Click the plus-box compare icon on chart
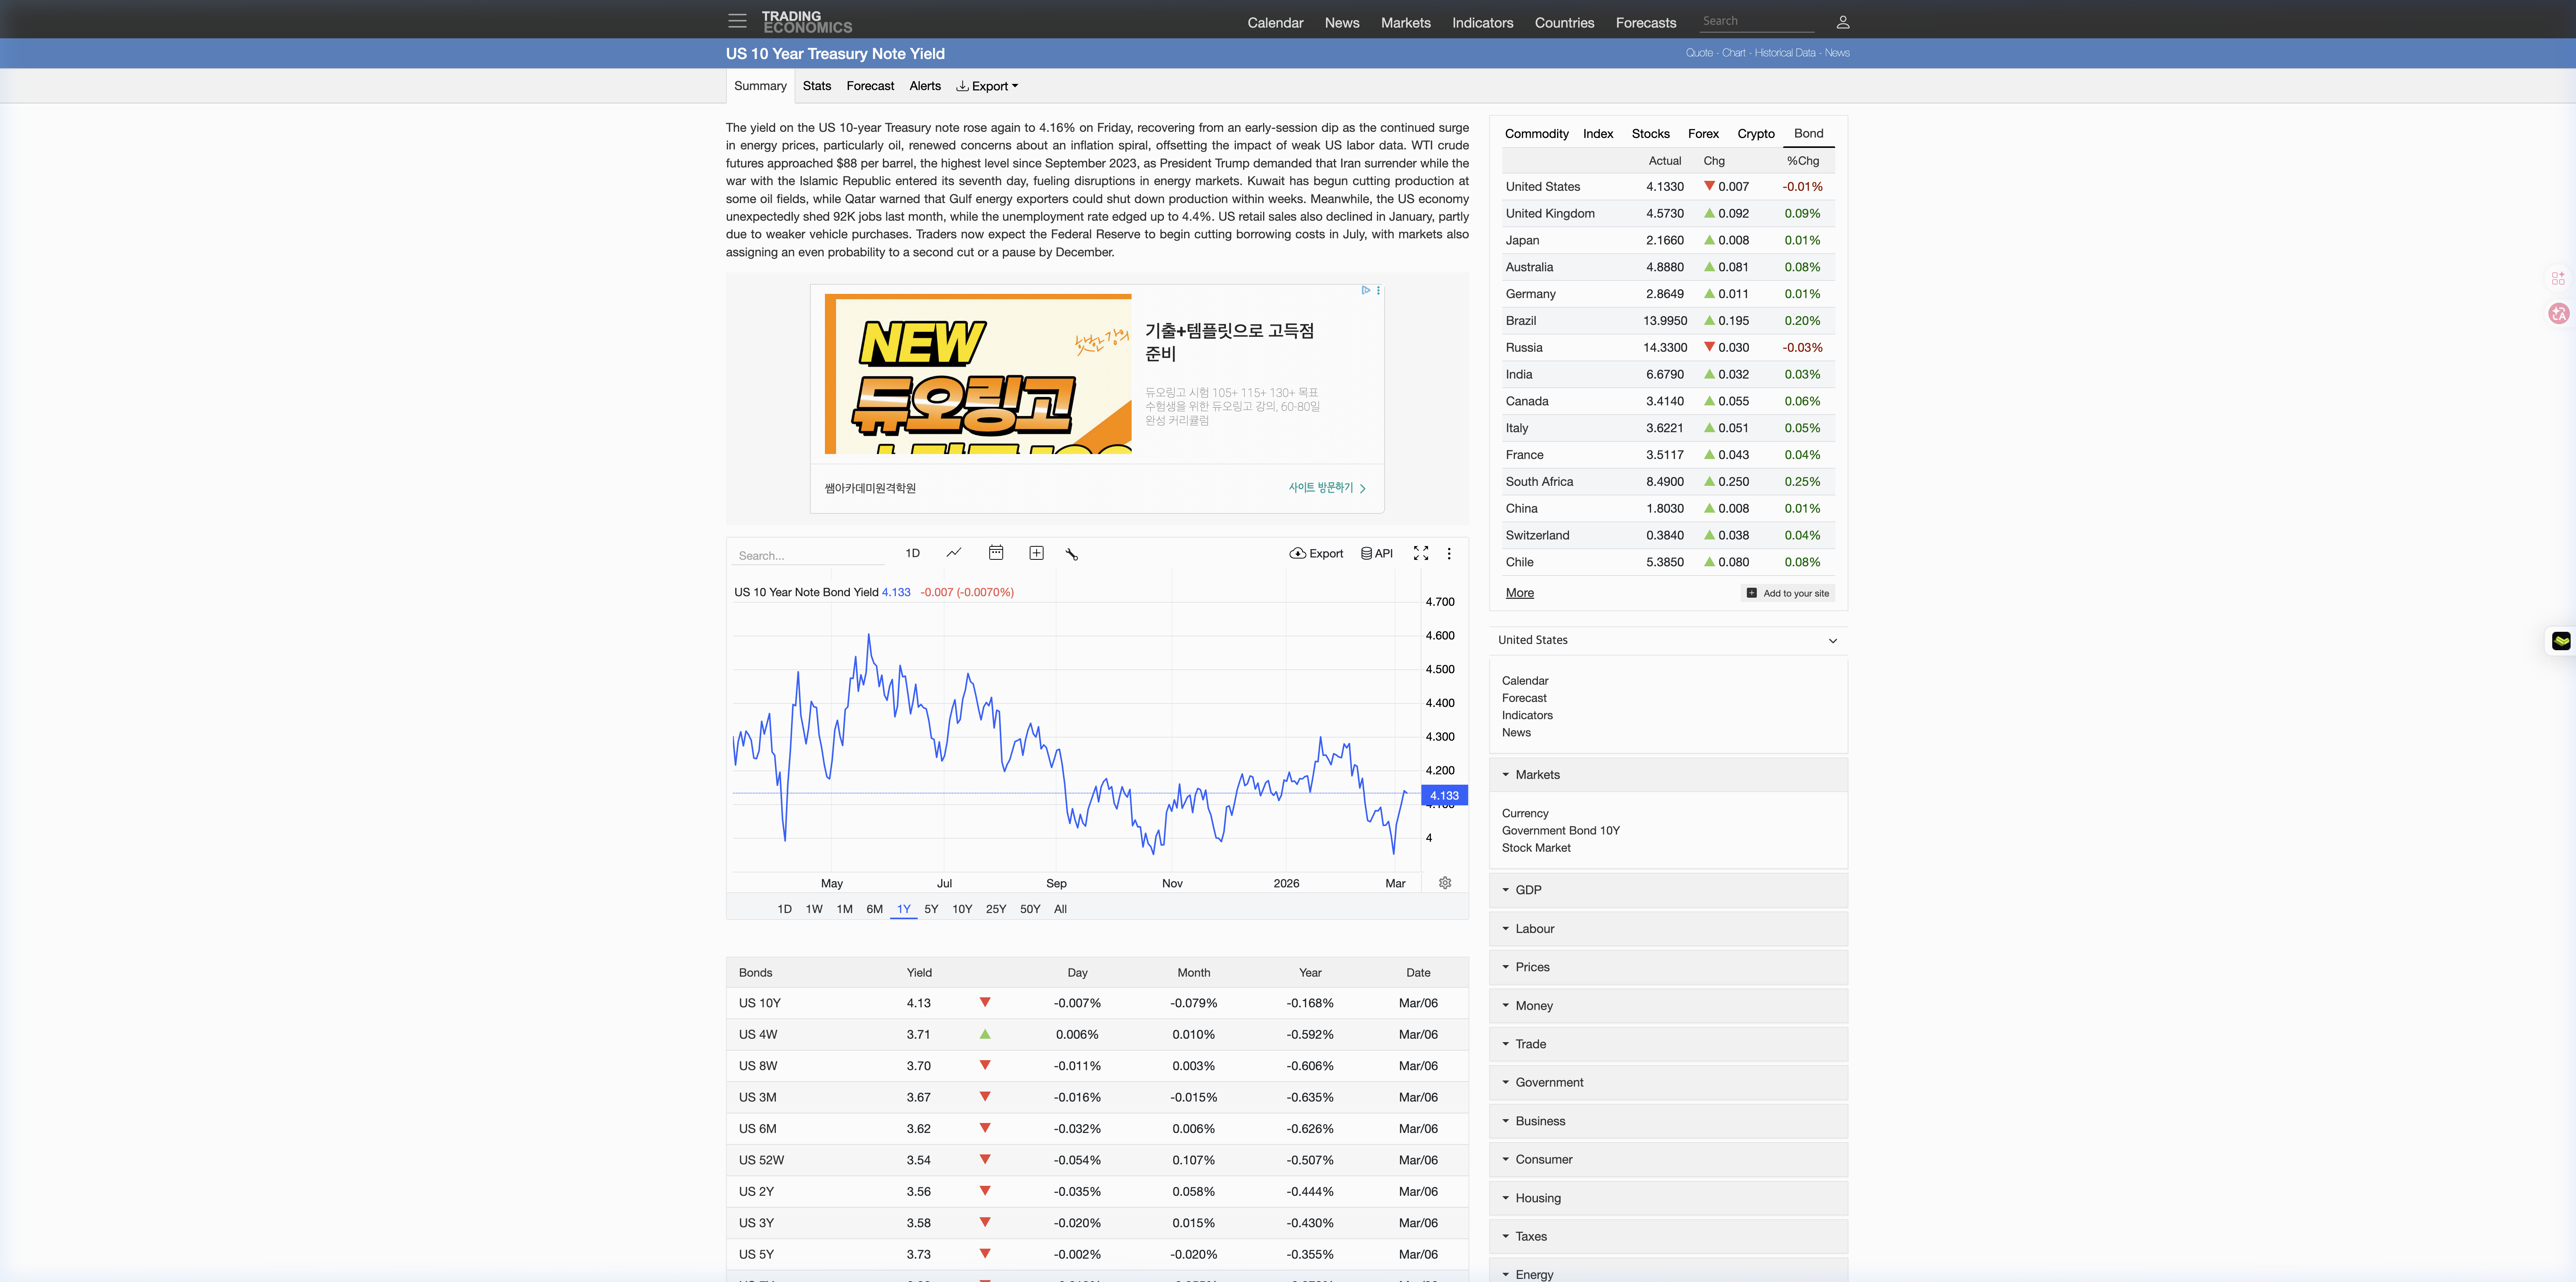Viewport: 2576px width, 1282px height. click(x=1036, y=552)
